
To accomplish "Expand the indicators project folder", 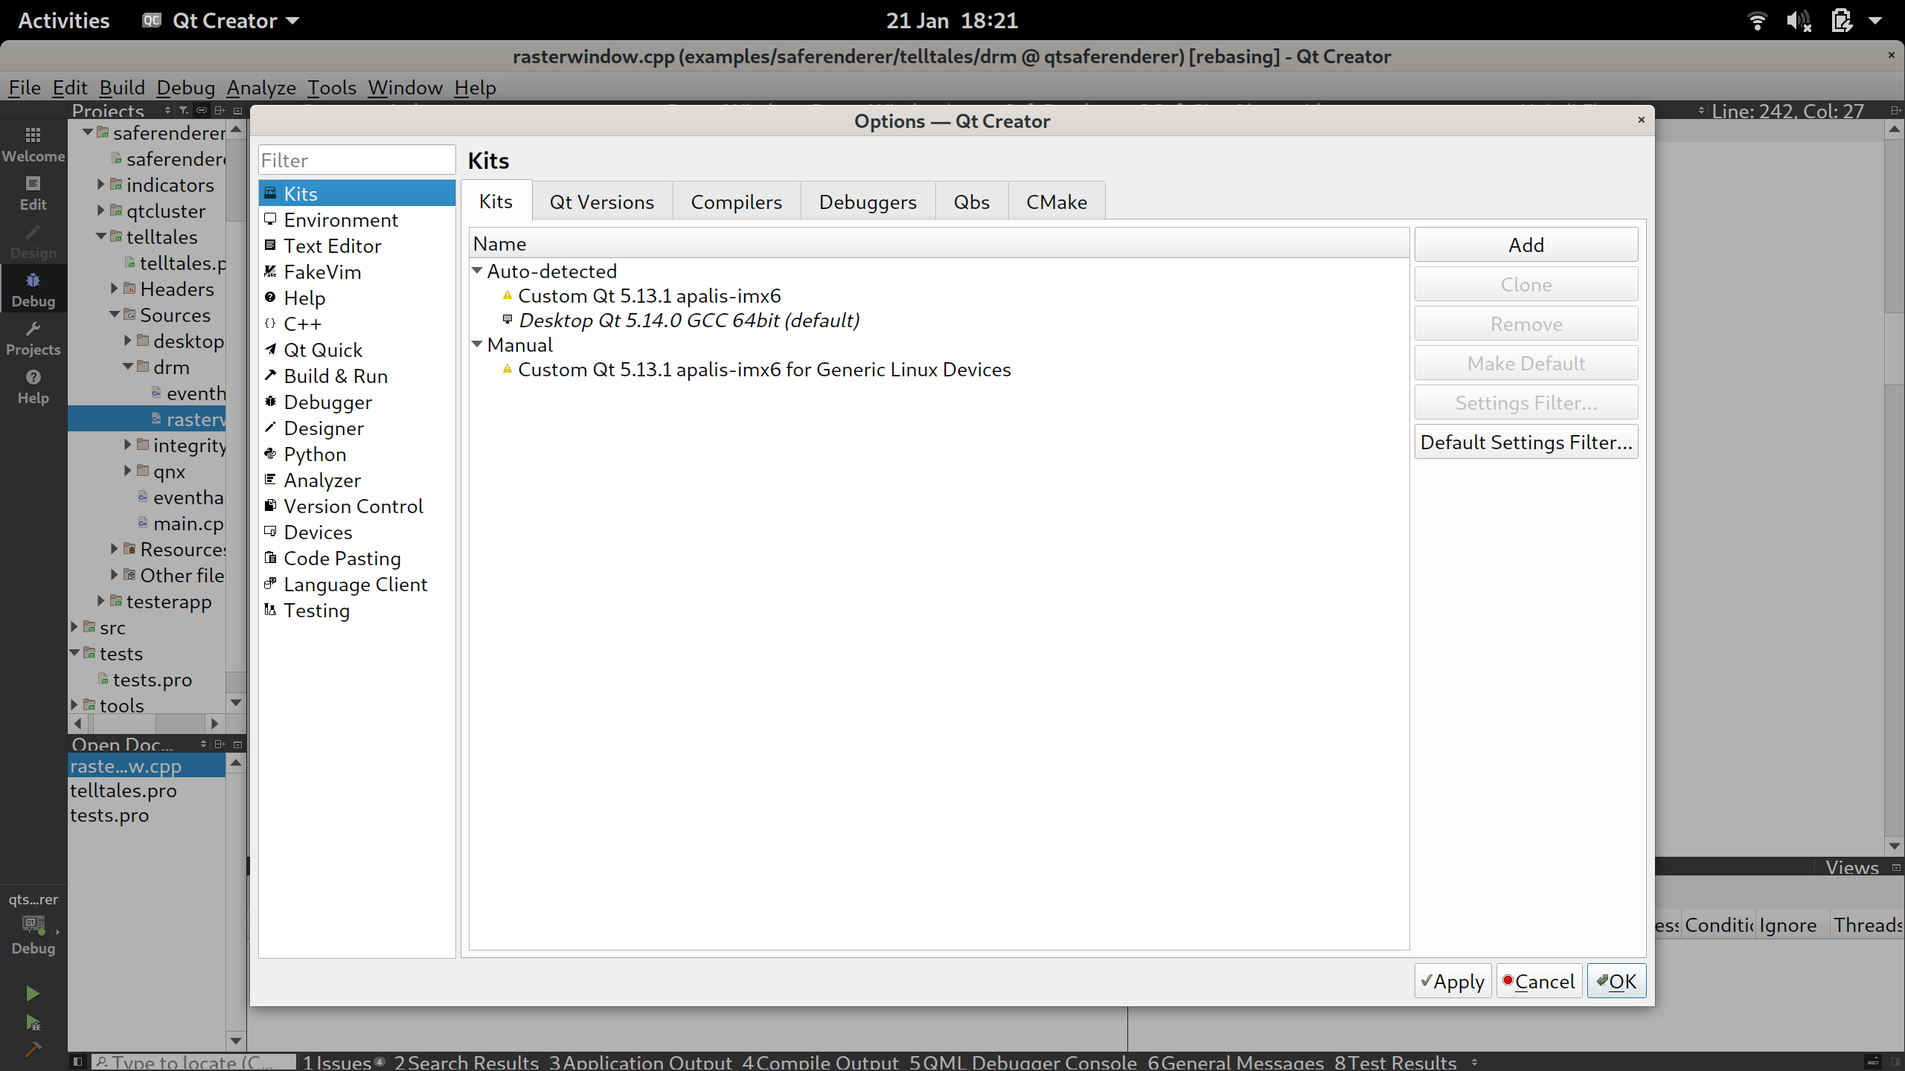I will [100, 184].
